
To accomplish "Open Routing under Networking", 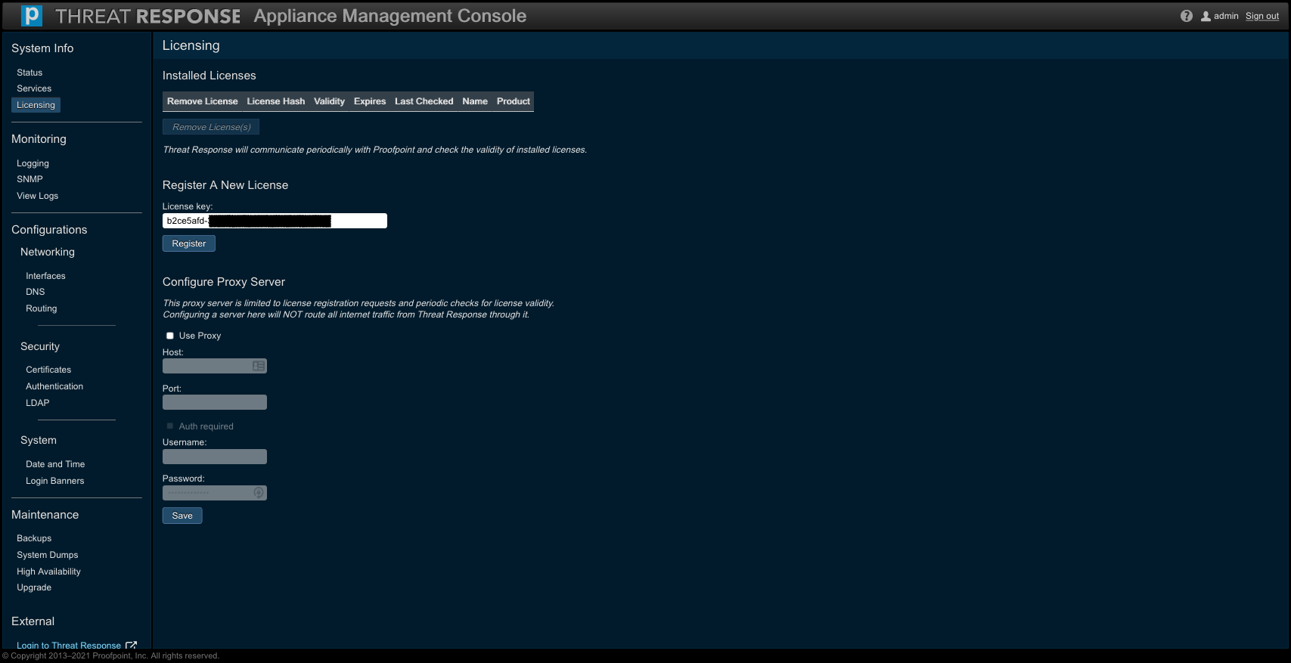I will click(x=41, y=308).
